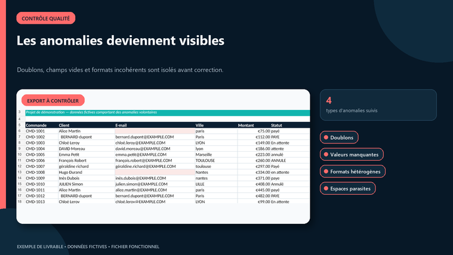Click the EXPORT À CONTRÔLER label
453x255 pixels.
(53, 100)
